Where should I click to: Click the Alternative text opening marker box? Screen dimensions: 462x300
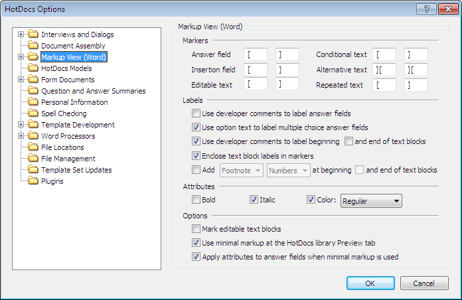coord(384,70)
